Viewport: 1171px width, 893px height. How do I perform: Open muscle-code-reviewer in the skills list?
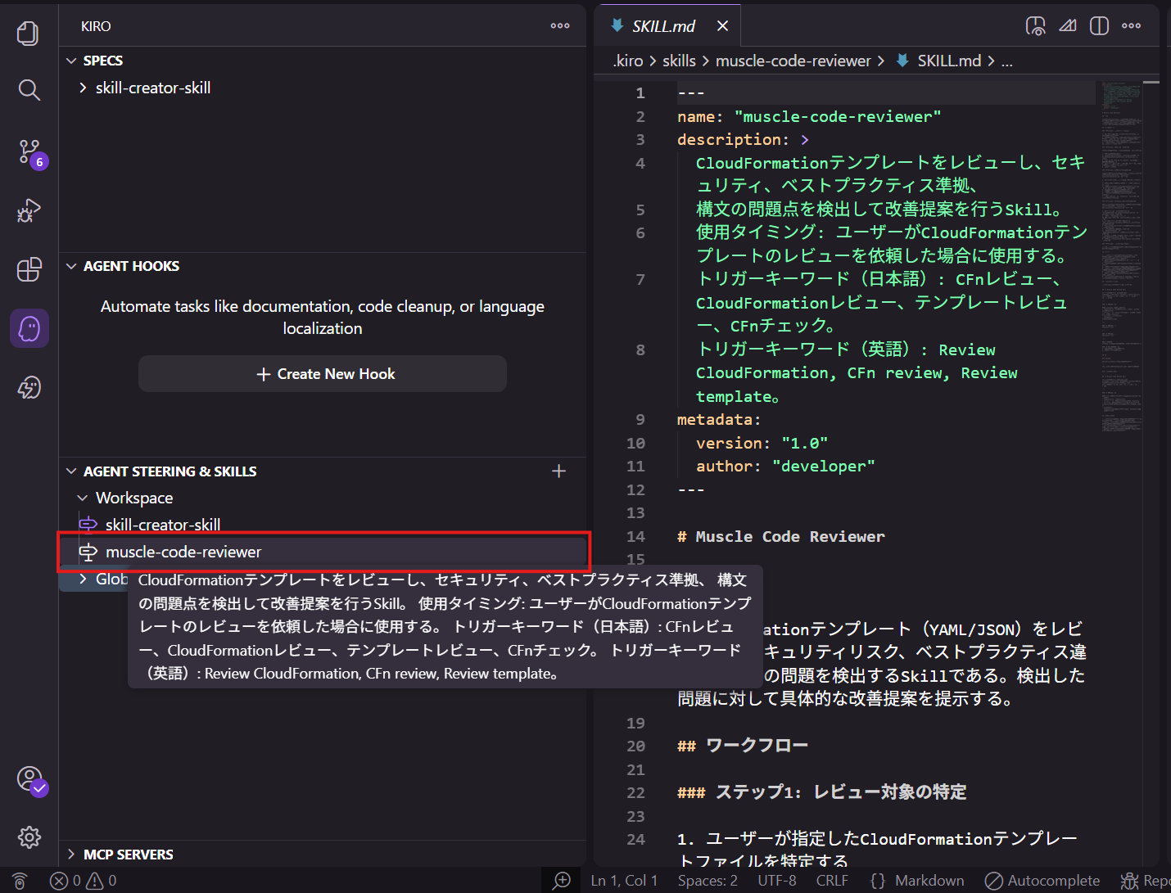point(183,552)
